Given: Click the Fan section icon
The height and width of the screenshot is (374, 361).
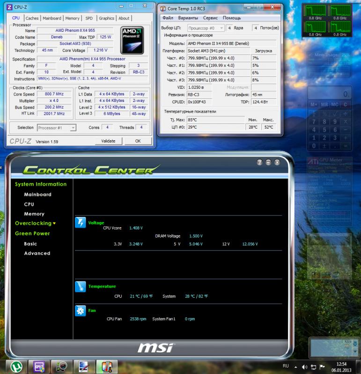Looking at the screenshot, I should coord(81,311).
